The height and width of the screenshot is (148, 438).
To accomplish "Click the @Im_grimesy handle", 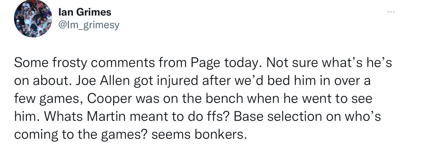I will [89, 25].
